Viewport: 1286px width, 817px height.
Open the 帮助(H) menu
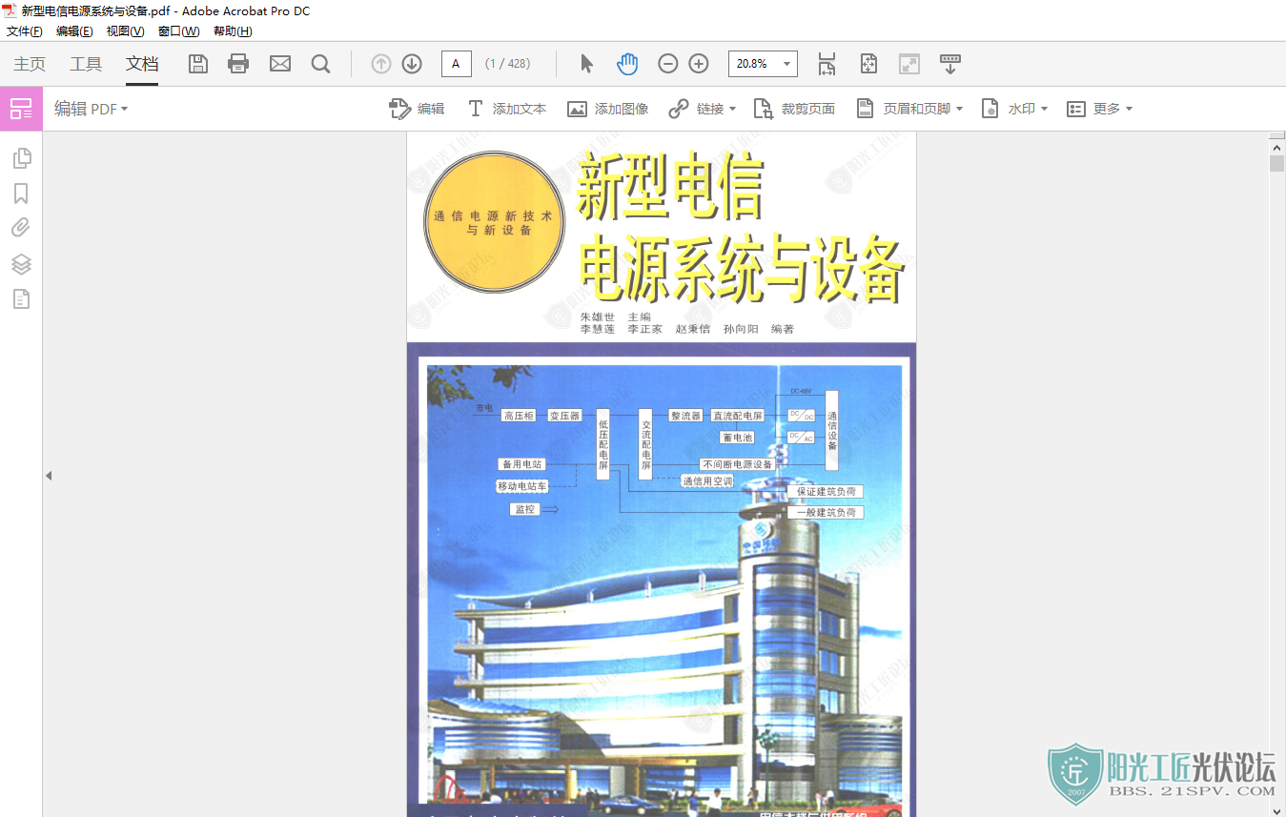[x=233, y=31]
